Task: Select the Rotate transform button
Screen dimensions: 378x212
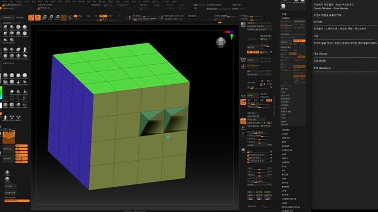Action: click(x=57, y=17)
